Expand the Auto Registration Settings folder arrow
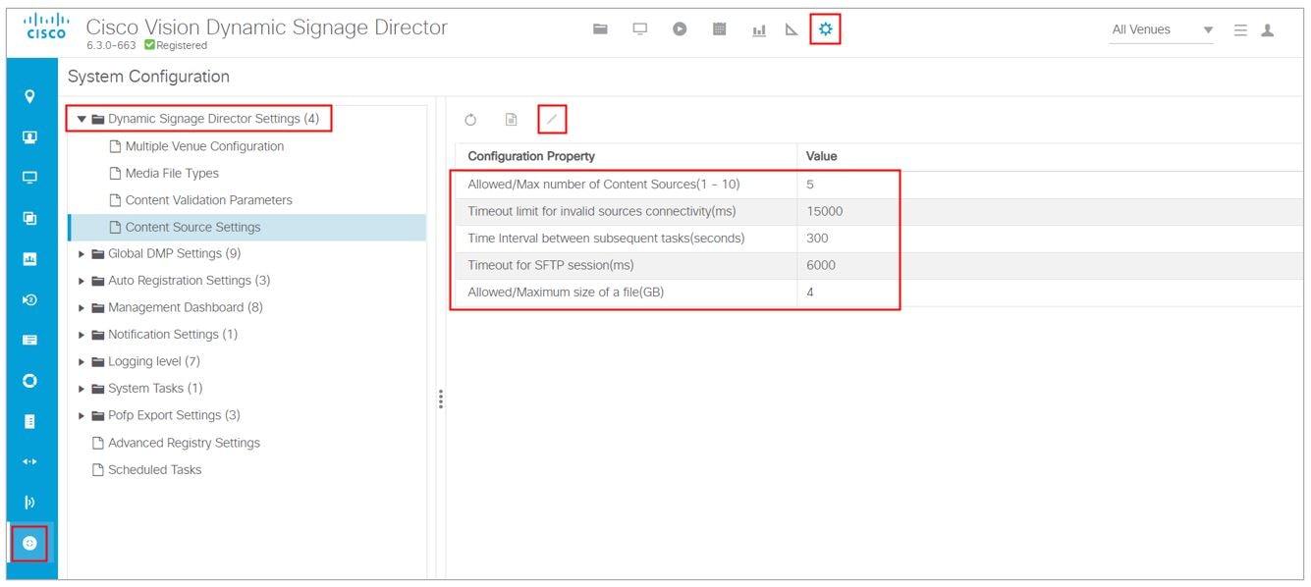The width and height of the screenshot is (1311, 587). tap(82, 281)
